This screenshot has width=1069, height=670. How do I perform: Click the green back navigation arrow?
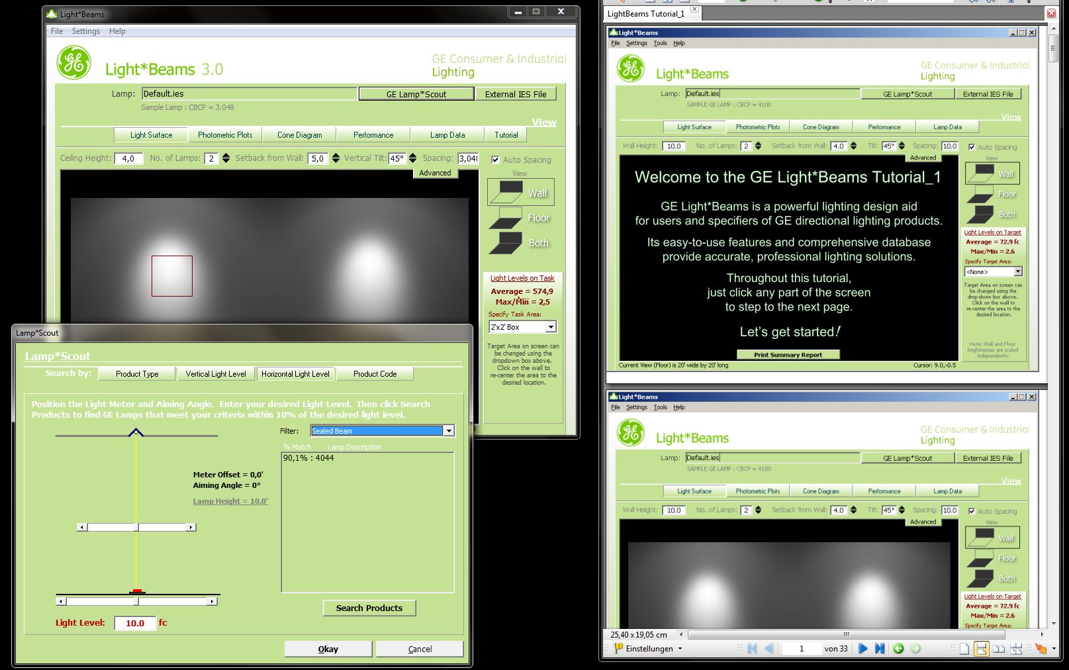click(x=898, y=649)
